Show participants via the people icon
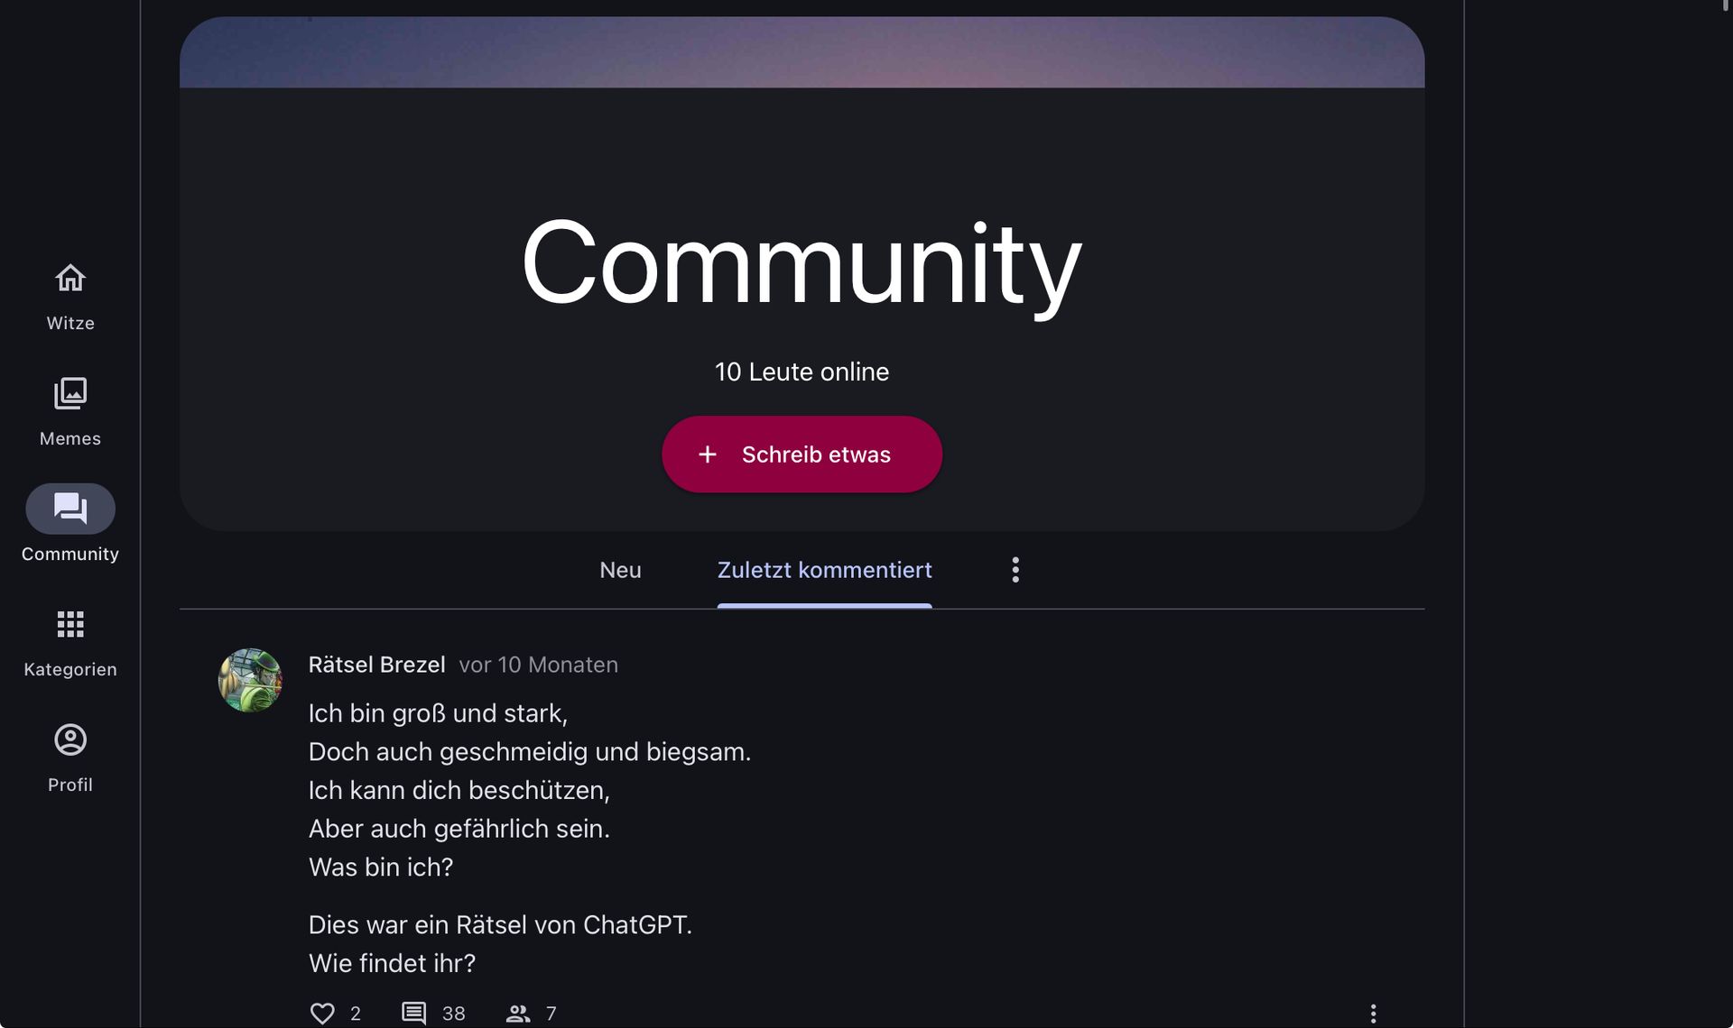This screenshot has height=1028, width=1733. 518,1014
